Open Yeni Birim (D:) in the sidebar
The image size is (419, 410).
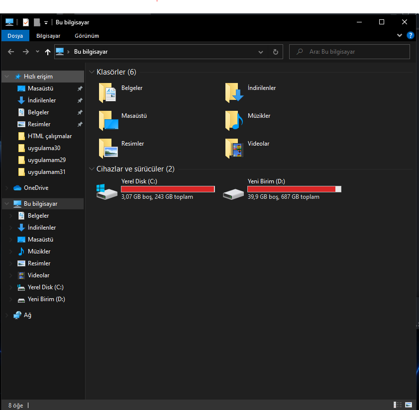[x=46, y=299]
